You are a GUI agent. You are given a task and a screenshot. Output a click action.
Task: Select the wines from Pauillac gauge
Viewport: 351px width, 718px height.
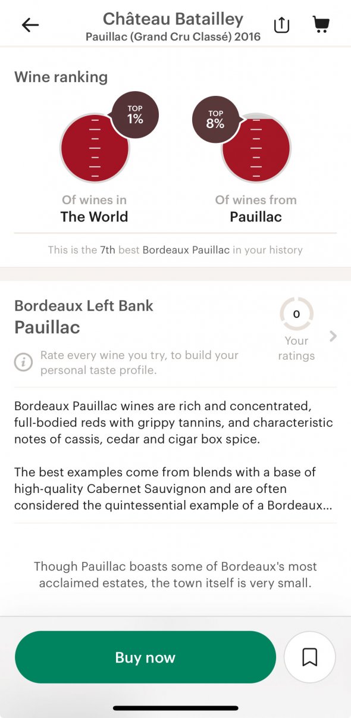click(x=255, y=148)
